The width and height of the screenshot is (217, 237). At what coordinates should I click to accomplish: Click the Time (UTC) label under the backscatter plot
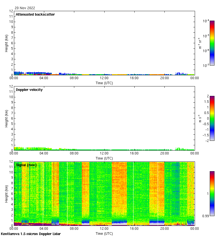104,83
